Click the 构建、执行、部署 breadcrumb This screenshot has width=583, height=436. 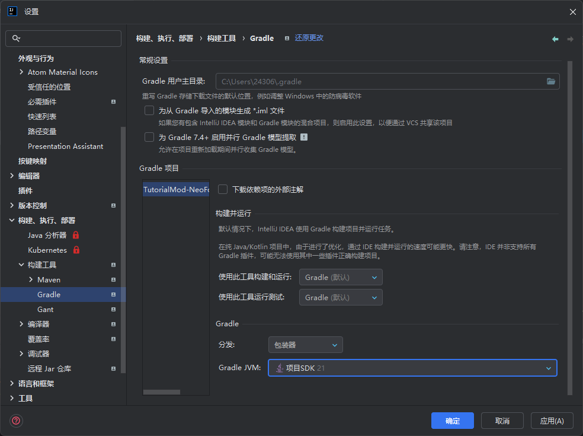pyautogui.click(x=165, y=39)
